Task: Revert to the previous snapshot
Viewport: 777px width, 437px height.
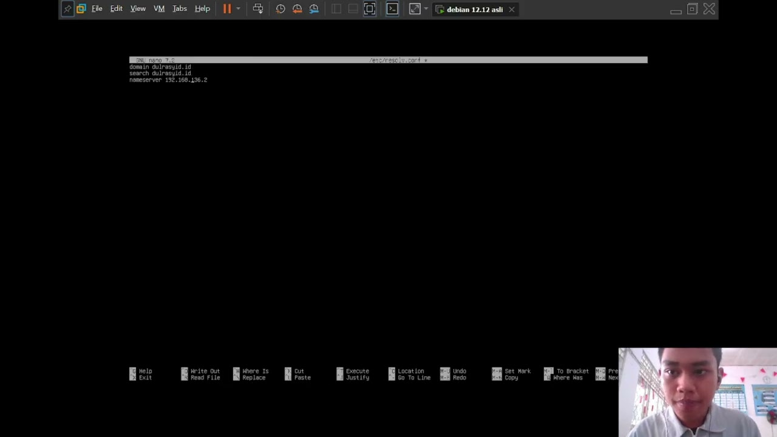Action: pos(297,9)
